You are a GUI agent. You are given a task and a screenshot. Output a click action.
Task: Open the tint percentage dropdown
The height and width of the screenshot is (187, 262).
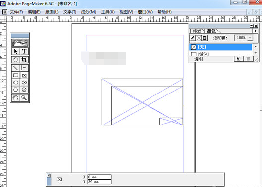click(250, 38)
